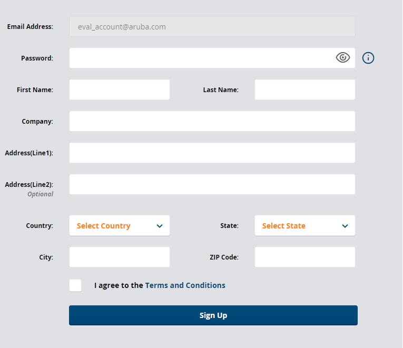Open the Select Country dropdown

[x=120, y=225]
